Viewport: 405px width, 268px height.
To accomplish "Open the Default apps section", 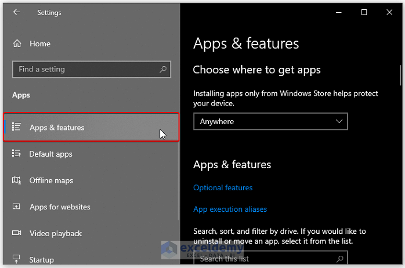I will pos(51,154).
